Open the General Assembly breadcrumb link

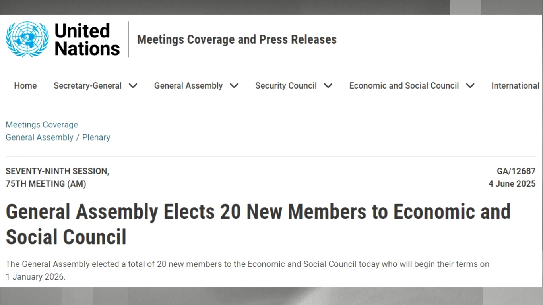(x=39, y=137)
